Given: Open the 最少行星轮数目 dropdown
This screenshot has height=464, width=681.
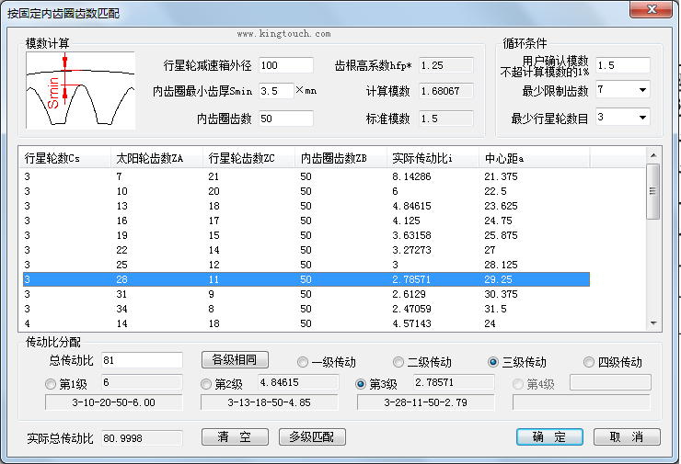Looking at the screenshot, I should (x=642, y=118).
